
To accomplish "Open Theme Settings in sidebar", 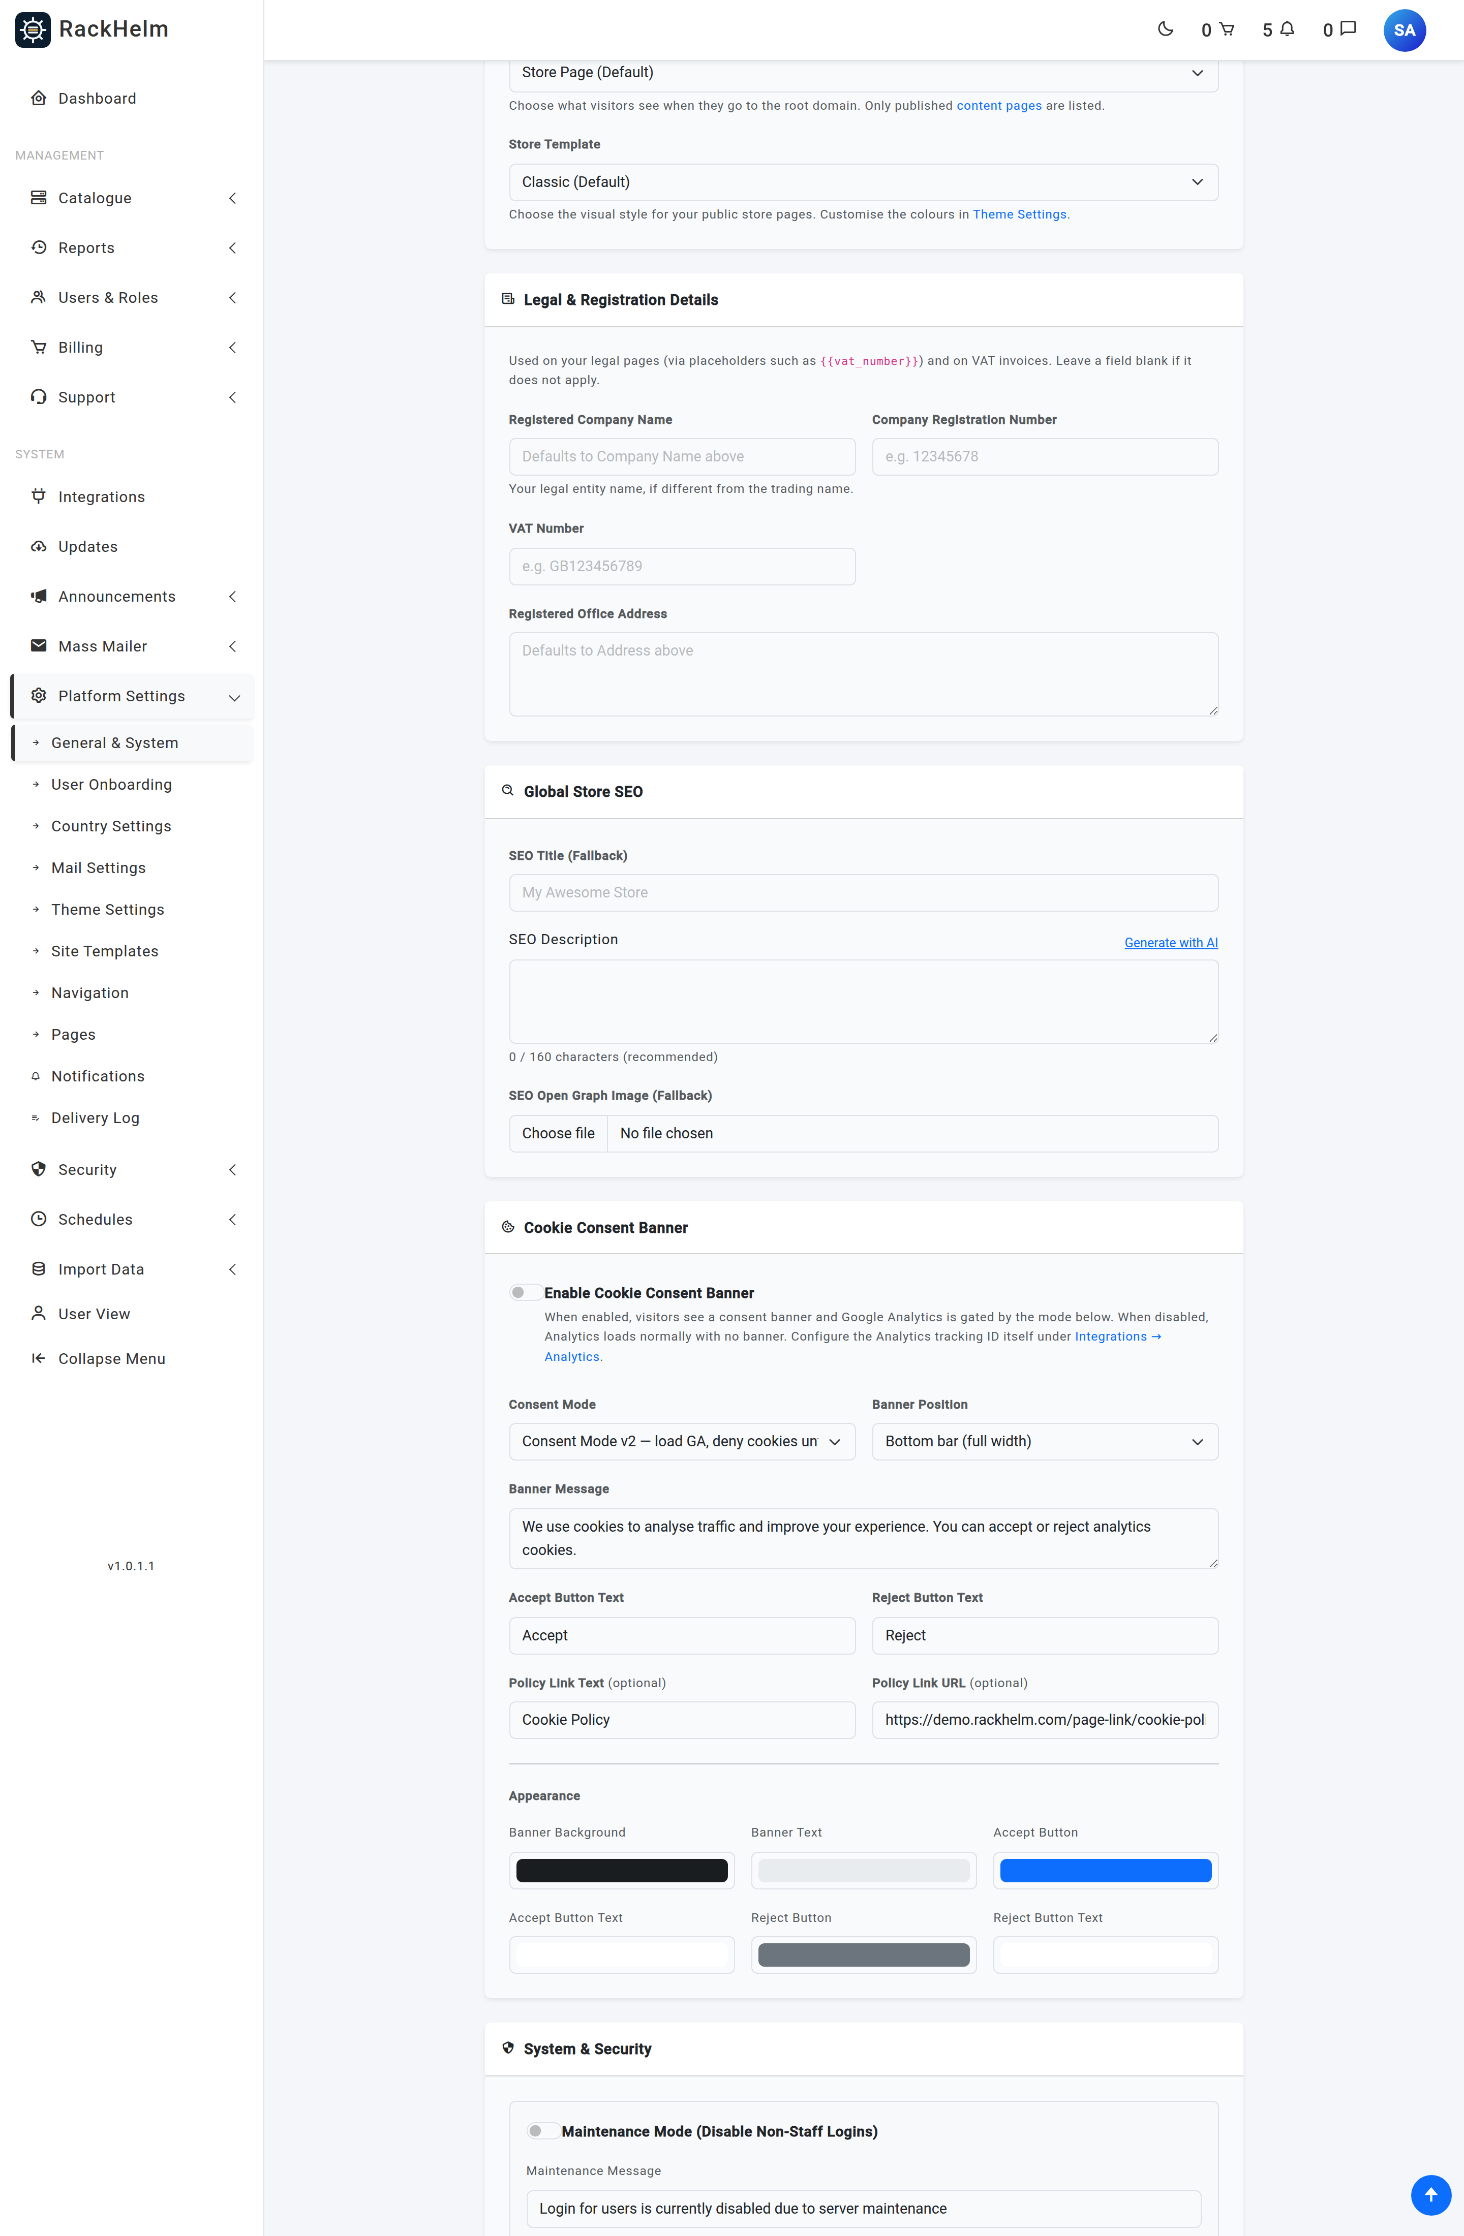I will click(107, 909).
